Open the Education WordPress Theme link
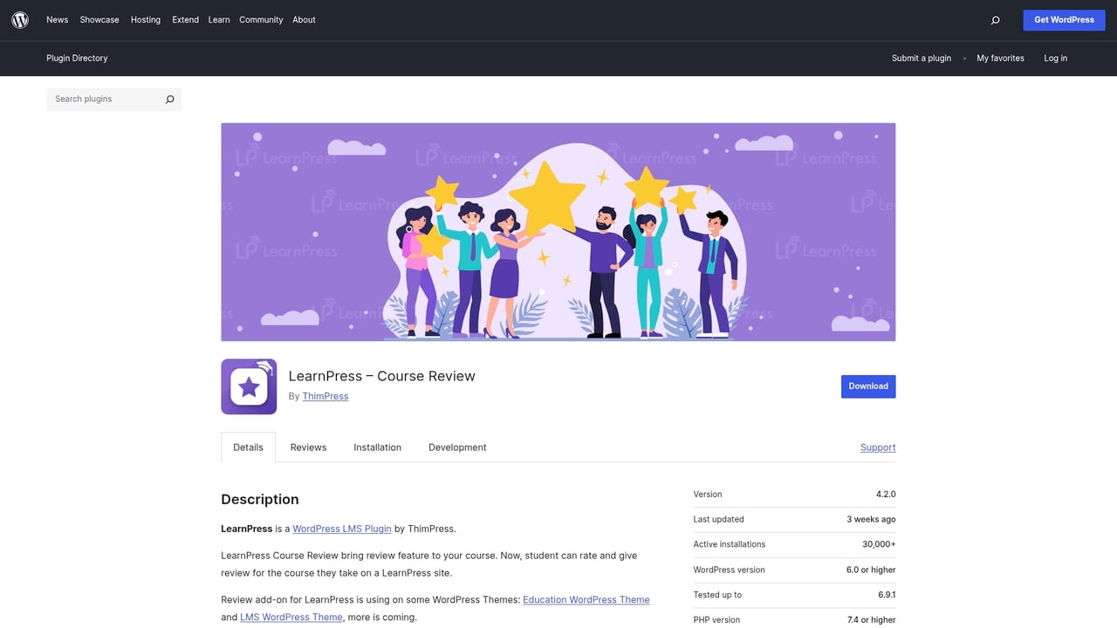 pyautogui.click(x=586, y=599)
